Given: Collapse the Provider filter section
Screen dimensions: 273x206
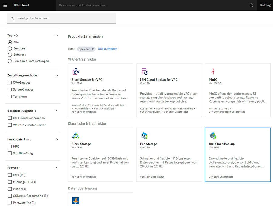Looking at the screenshot, I should [x=56, y=168].
